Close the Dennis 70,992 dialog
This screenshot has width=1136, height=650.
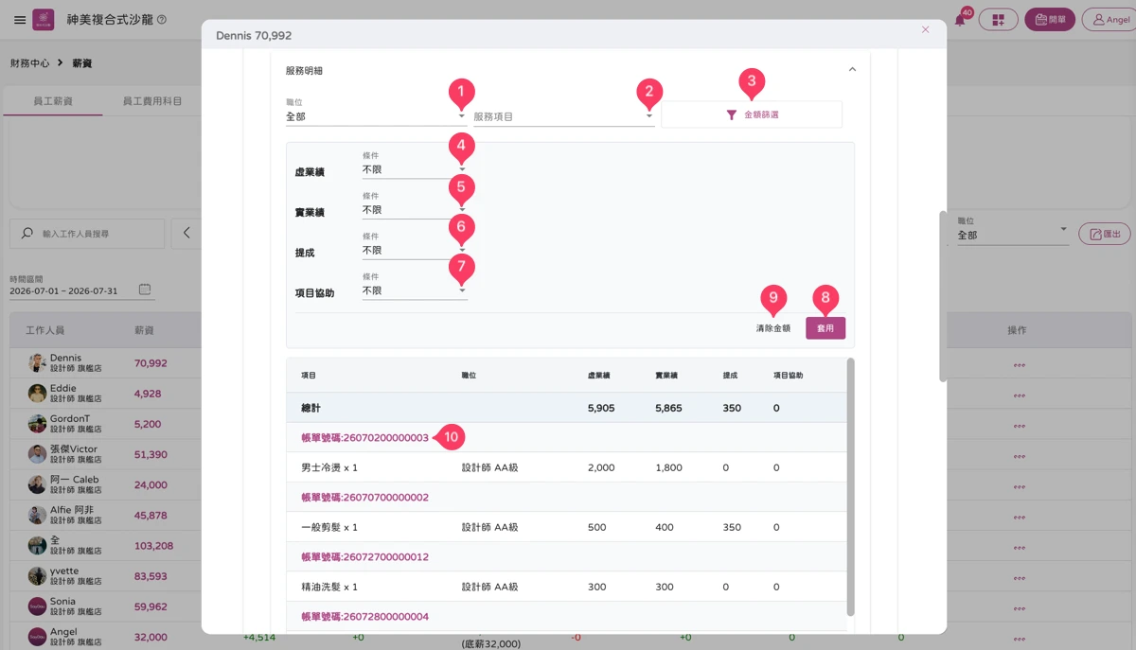tap(925, 30)
